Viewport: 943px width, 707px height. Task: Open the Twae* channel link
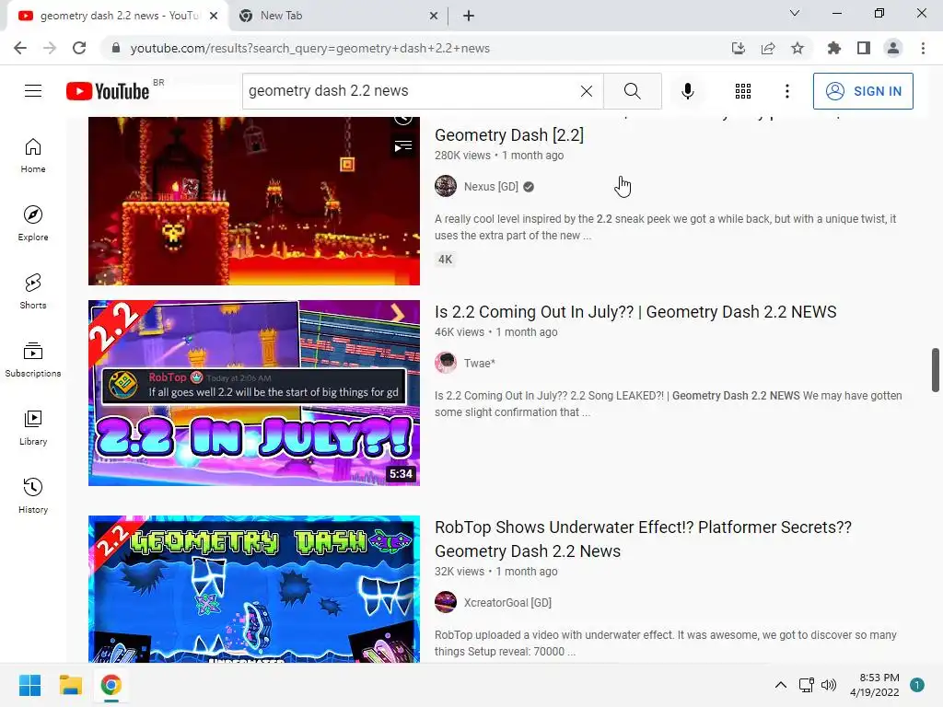[479, 363]
